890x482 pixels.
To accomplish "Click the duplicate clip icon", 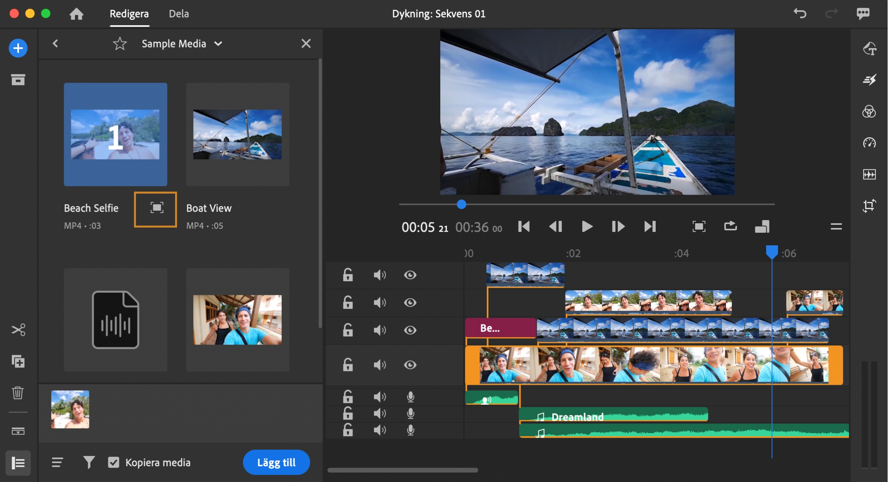I will tap(18, 361).
